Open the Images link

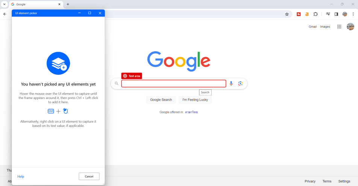[x=325, y=27]
